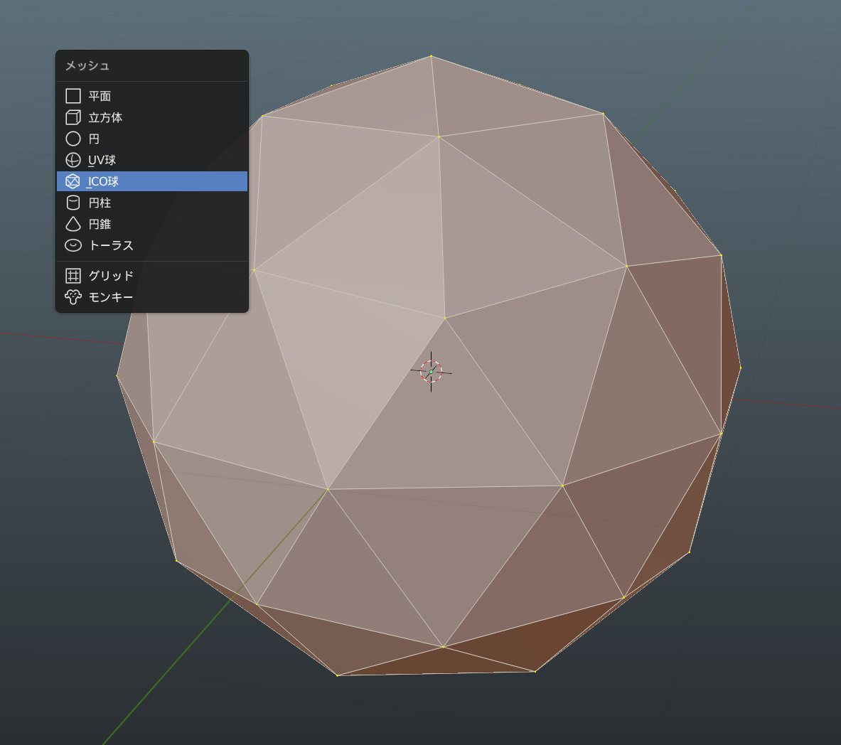Click the UV sphere icon next to UV球
Screen dimensions: 841x745
coord(73,160)
